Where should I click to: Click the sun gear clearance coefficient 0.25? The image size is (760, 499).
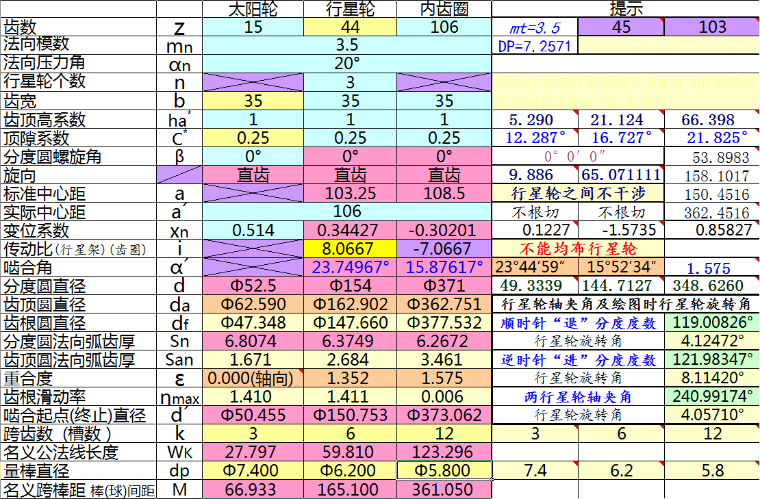[253, 138]
